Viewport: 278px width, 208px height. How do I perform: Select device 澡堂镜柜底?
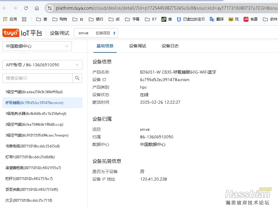click(x=42, y=168)
